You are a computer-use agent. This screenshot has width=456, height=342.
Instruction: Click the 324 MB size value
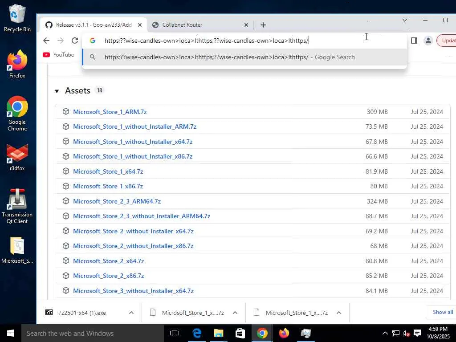(x=377, y=201)
